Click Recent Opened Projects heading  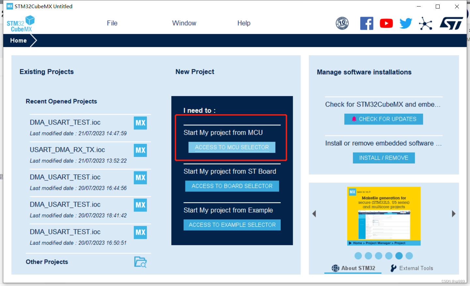pos(61,101)
